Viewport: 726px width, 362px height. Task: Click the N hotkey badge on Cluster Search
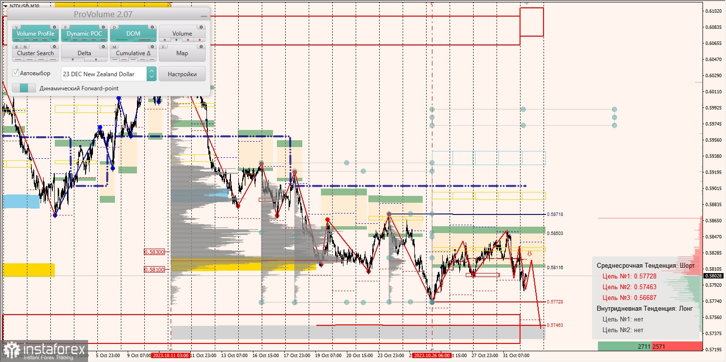[24, 47]
